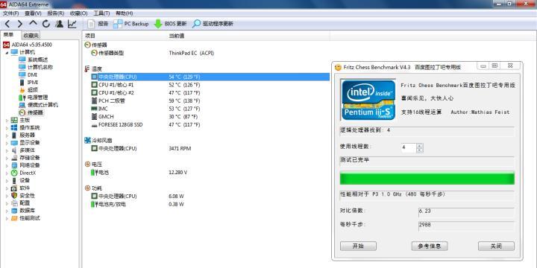Click the 配置 tree item icon

coord(14,203)
